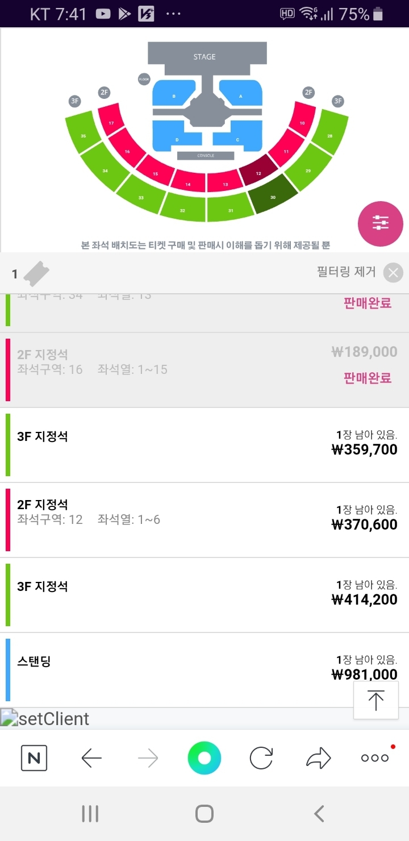The width and height of the screenshot is (409, 841).
Task: Open the browser three-dot more menu
Action: point(375,758)
